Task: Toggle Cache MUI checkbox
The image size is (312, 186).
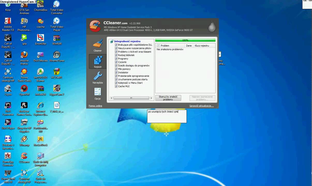Action: [116, 86]
